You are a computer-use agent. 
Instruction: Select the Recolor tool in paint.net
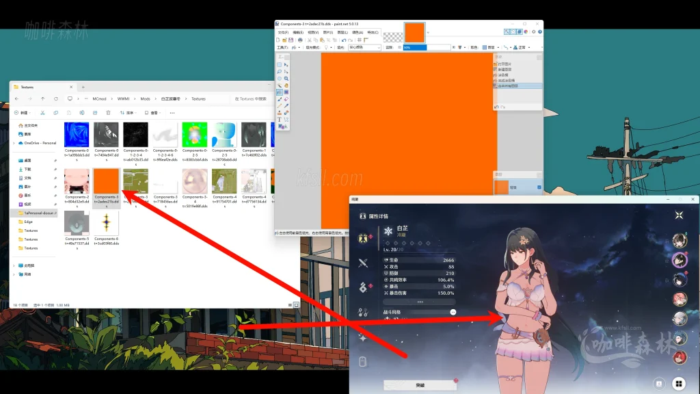coord(286,113)
